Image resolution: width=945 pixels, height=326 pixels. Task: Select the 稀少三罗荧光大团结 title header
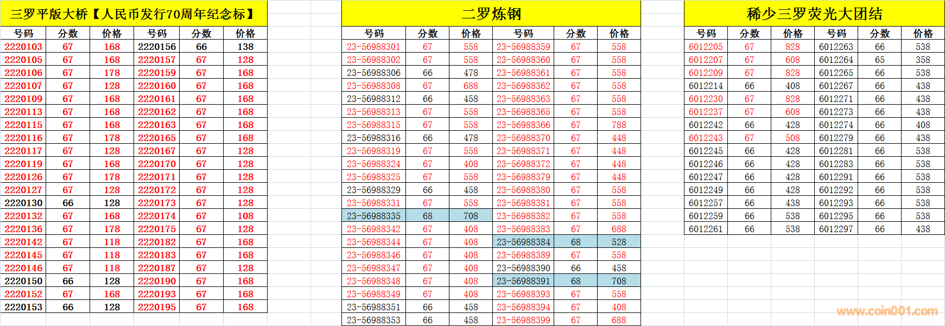point(814,14)
